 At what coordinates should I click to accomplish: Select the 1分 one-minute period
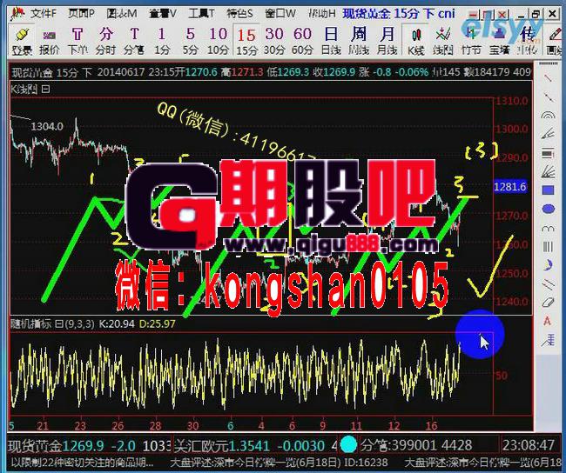point(162,42)
